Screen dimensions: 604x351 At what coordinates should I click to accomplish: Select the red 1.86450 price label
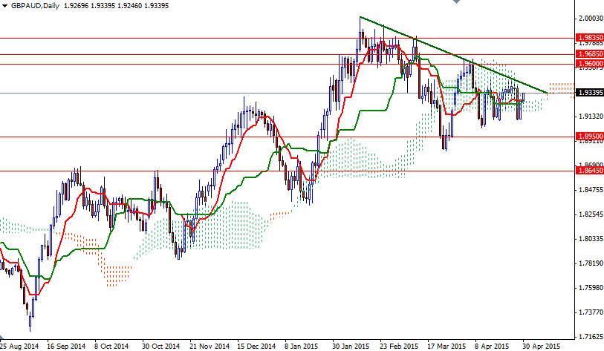coord(589,171)
